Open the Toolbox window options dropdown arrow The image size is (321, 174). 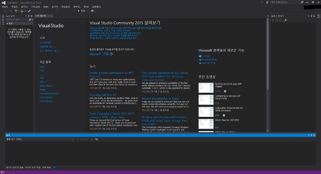[x=26, y=16]
